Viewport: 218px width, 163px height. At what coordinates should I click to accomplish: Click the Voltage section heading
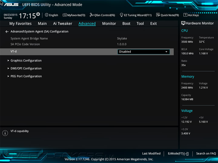pos(187,111)
